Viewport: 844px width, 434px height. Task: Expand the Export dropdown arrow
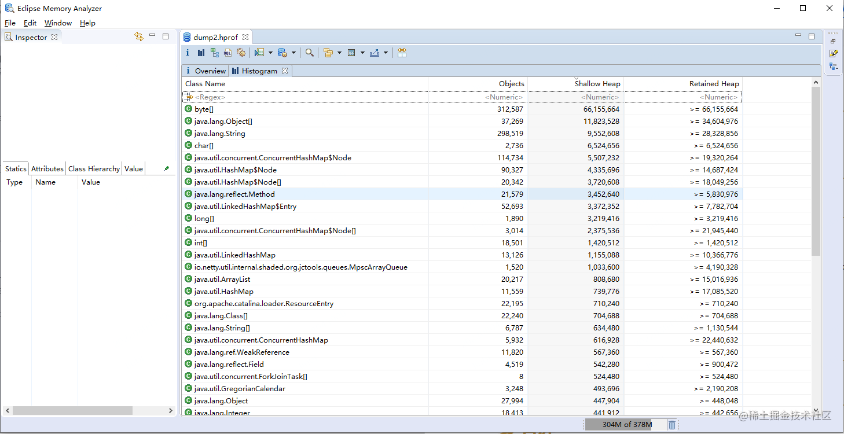tap(386, 53)
